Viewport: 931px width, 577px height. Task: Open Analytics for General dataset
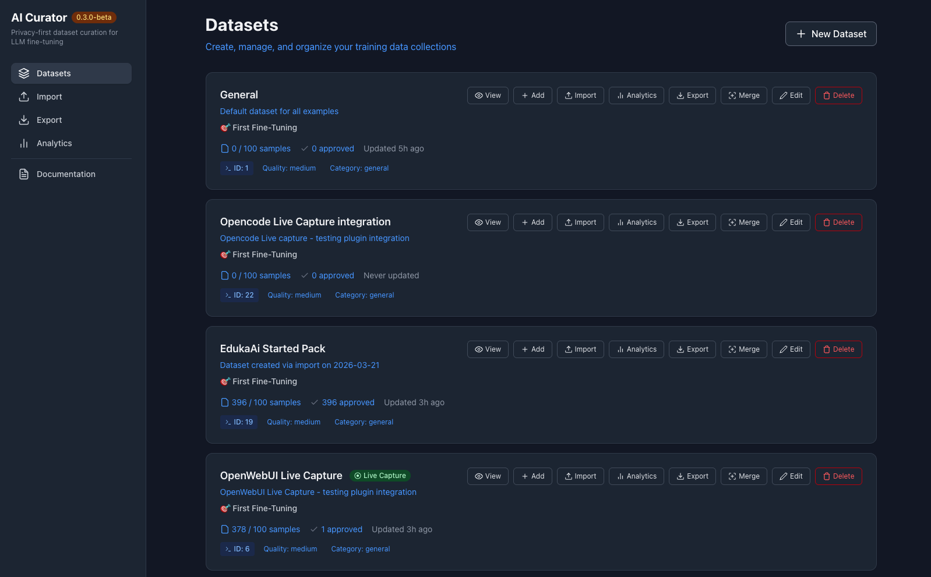click(636, 95)
